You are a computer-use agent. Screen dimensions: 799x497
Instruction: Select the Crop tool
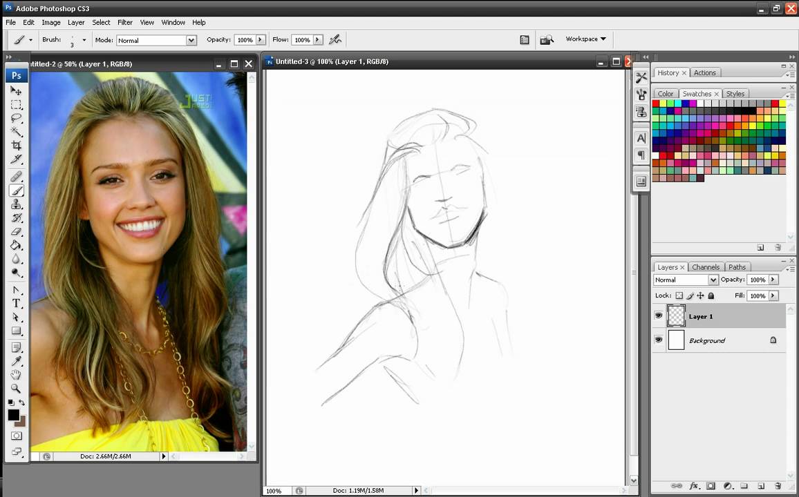[x=17, y=146]
